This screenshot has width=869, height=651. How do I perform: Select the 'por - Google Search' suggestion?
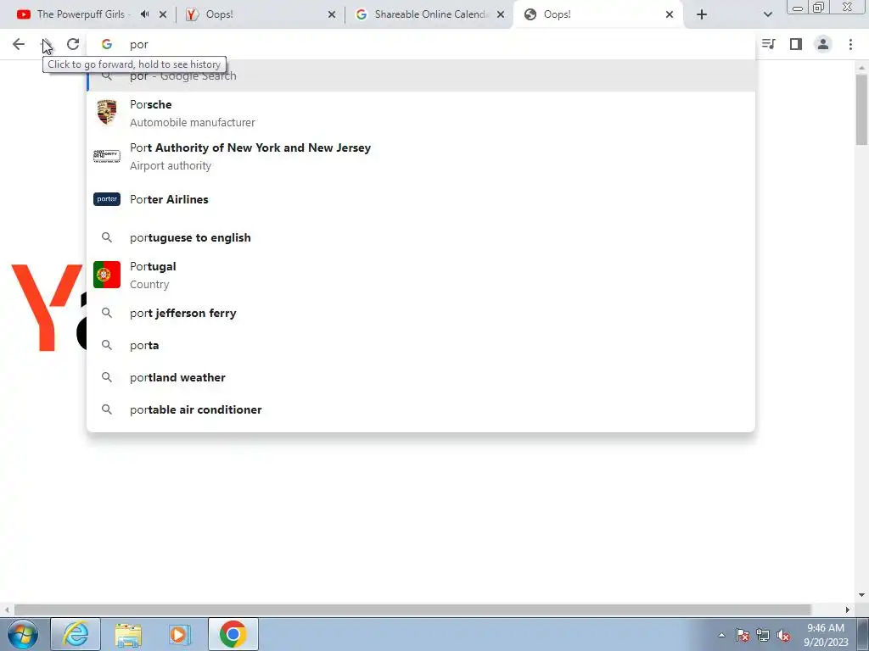421,76
